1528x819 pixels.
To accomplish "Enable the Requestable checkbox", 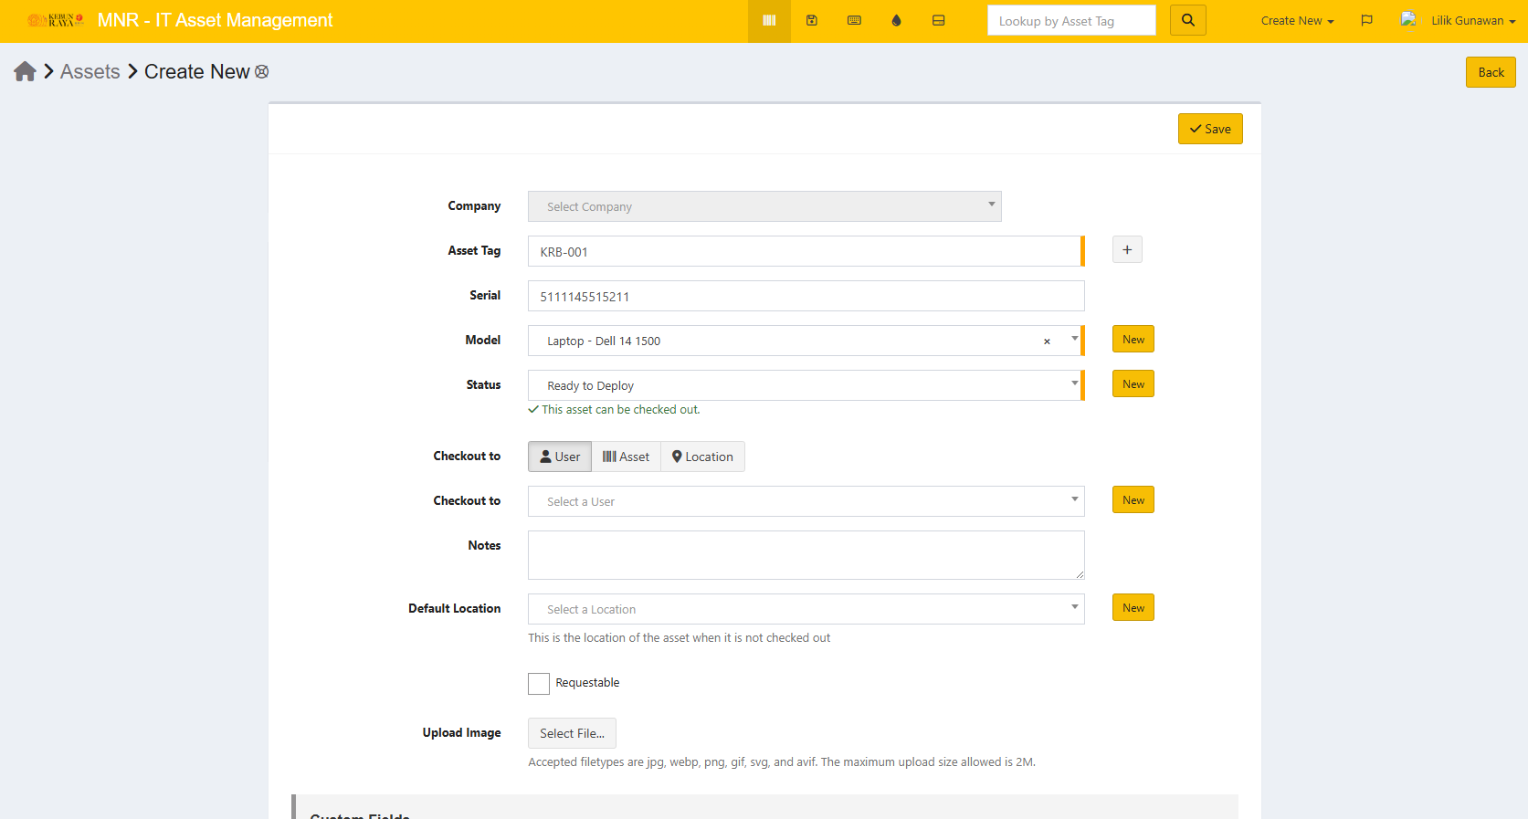I will point(539,684).
